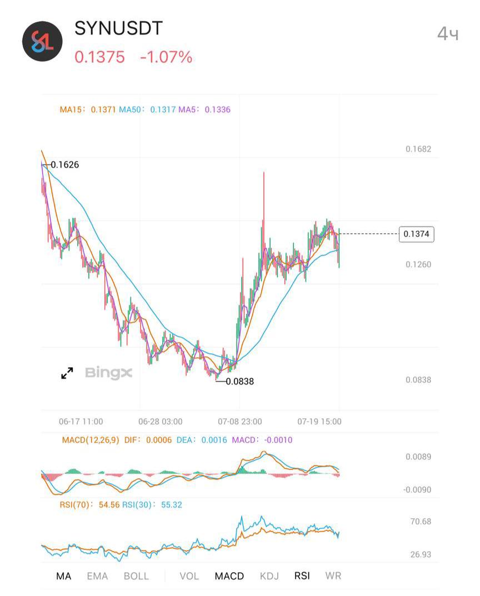
Task: Click the 0.0838 low price marker
Action: (x=239, y=381)
